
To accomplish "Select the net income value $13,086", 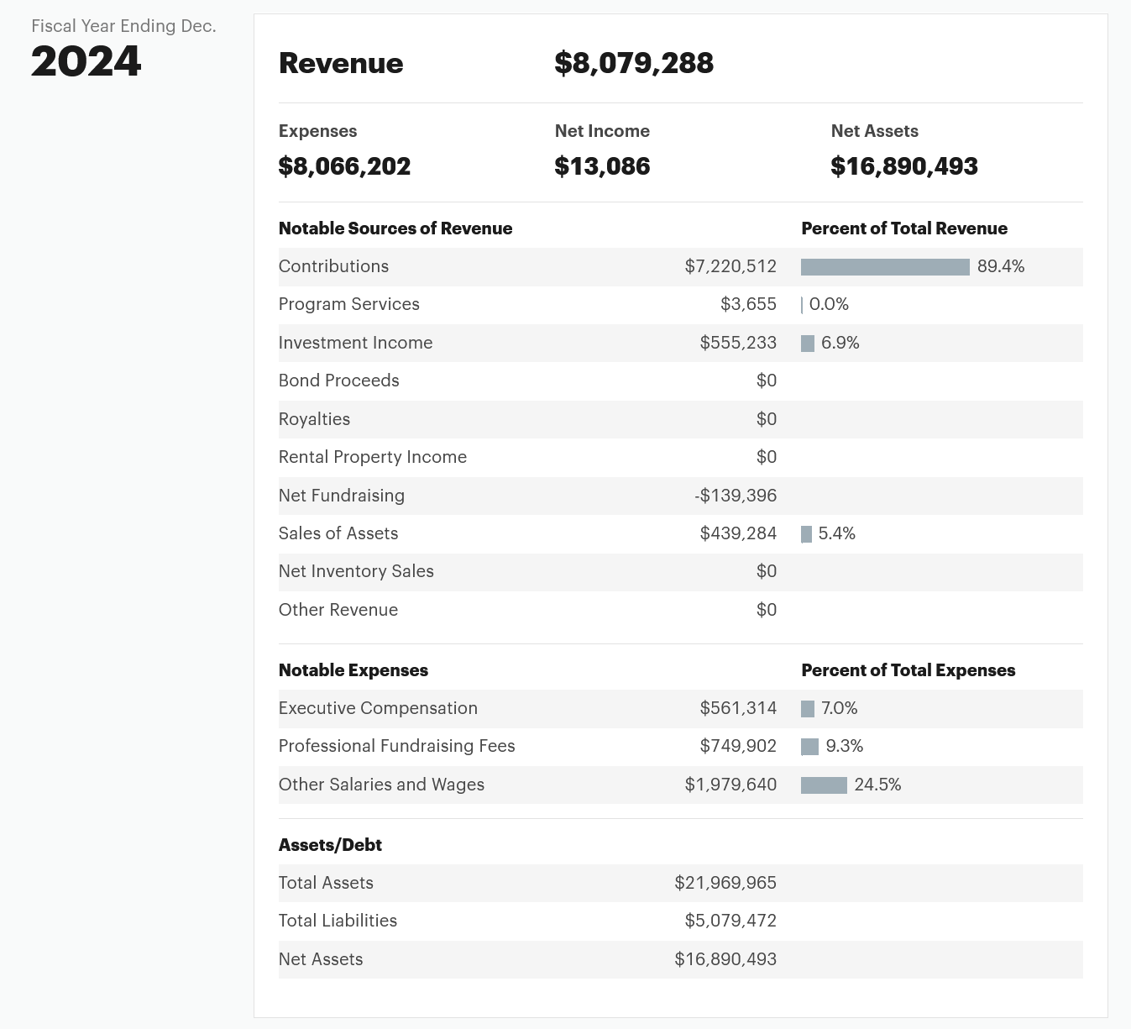I will click(602, 166).
